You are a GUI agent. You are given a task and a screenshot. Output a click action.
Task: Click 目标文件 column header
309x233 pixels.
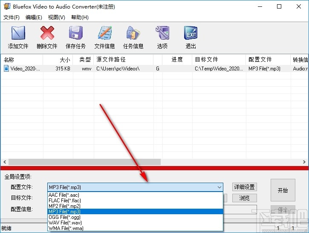point(219,59)
